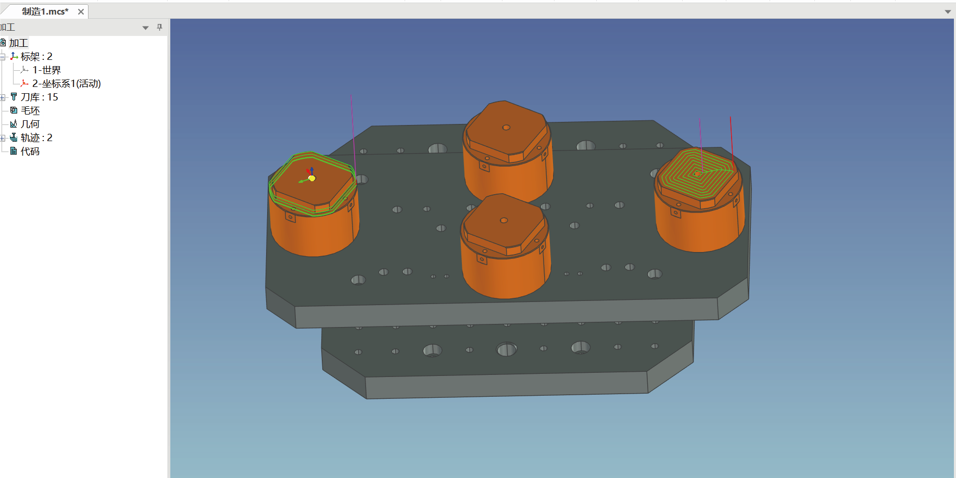This screenshot has height=478, width=956.
Task: Click the document icon beside 代码
Action: [14, 150]
